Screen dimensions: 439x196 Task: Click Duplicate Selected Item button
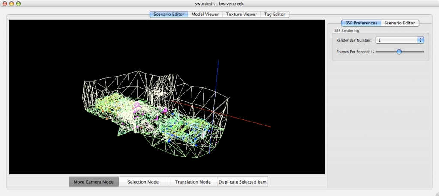point(243,182)
